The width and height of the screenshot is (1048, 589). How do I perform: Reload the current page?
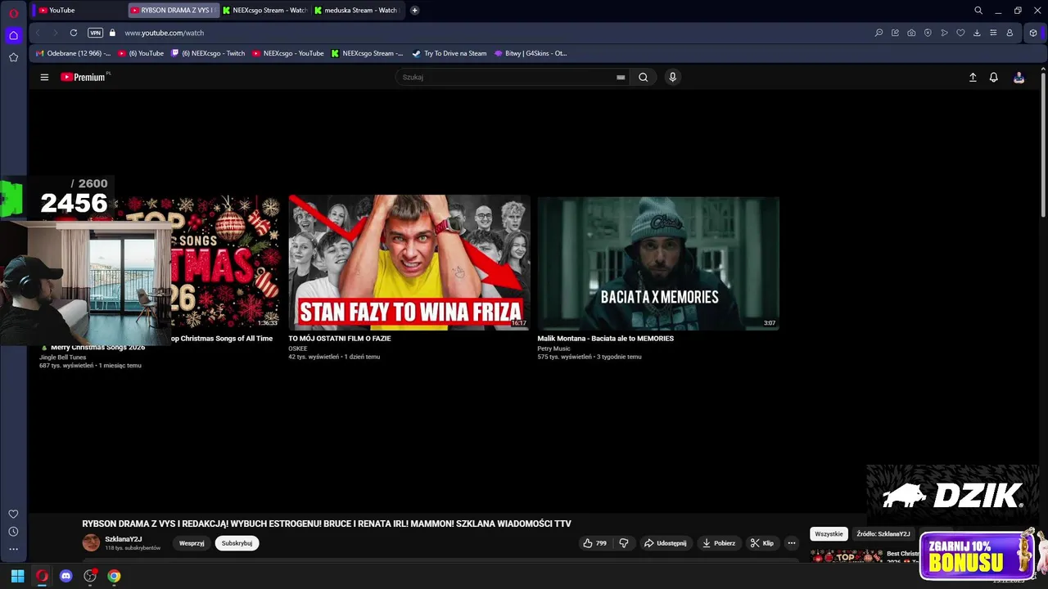point(74,33)
